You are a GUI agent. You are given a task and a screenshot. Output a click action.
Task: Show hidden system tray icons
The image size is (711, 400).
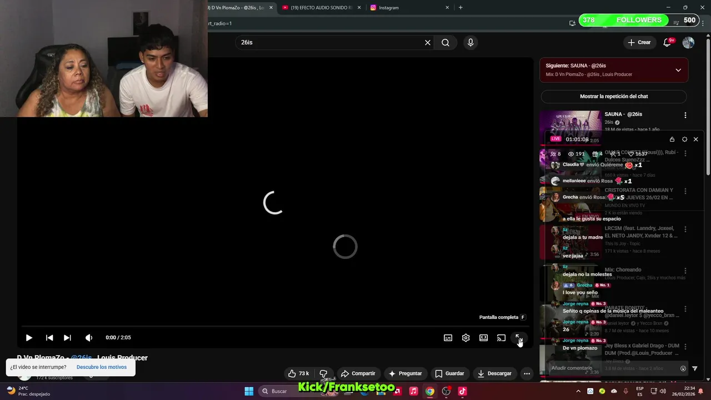tap(578, 391)
